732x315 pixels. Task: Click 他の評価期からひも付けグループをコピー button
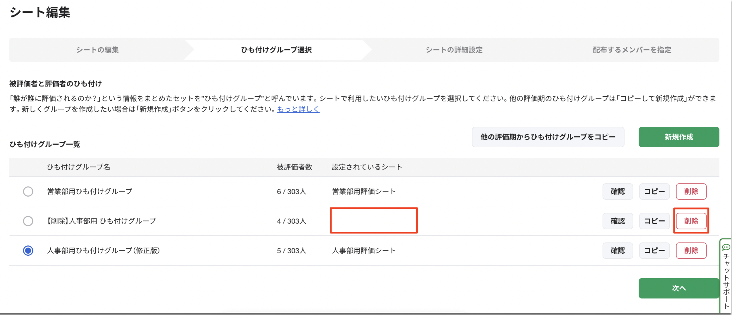(x=548, y=137)
